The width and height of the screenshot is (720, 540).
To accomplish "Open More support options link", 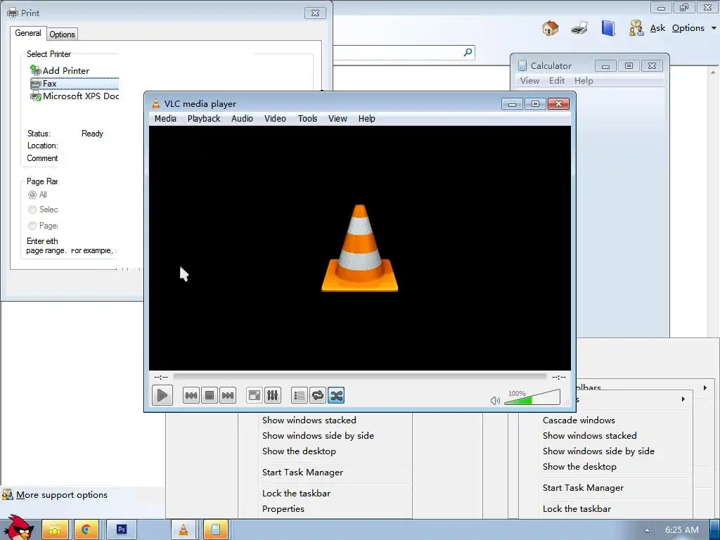I will pyautogui.click(x=62, y=495).
